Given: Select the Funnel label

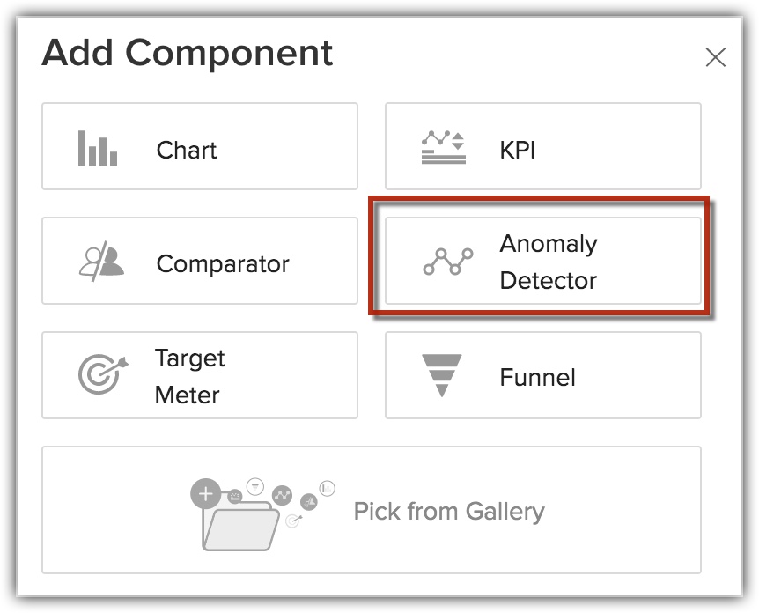Looking at the screenshot, I should [x=537, y=378].
